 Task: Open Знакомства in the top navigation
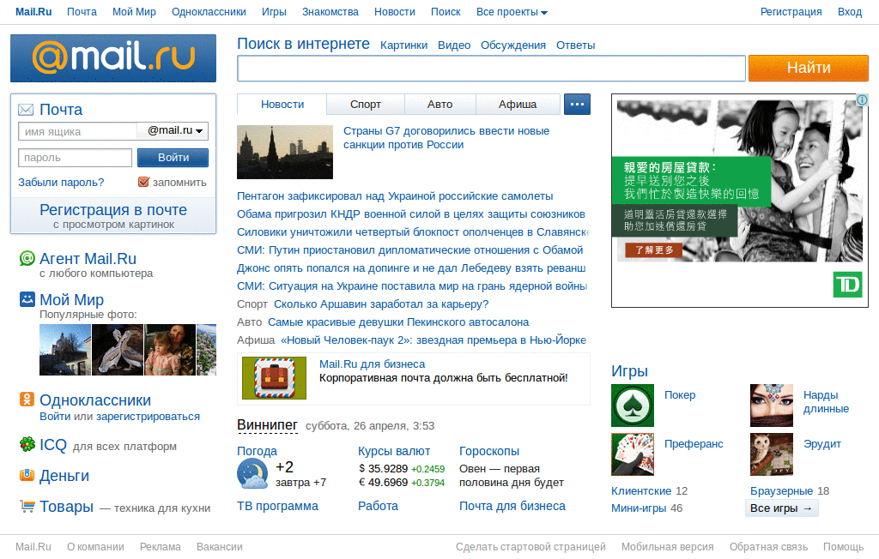tap(330, 12)
